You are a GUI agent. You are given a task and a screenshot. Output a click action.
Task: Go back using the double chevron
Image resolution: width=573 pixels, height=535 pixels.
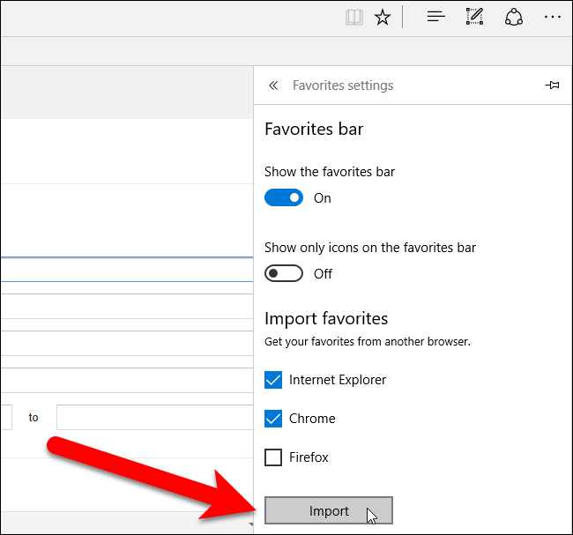click(x=273, y=85)
